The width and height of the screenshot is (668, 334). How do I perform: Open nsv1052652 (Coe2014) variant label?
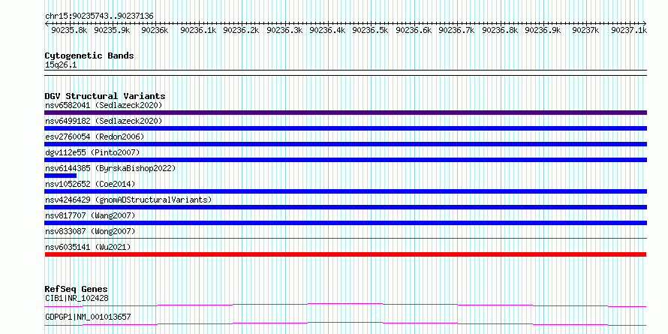pyautogui.click(x=90, y=184)
